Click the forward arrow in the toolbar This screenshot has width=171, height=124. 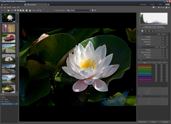(5, 11)
